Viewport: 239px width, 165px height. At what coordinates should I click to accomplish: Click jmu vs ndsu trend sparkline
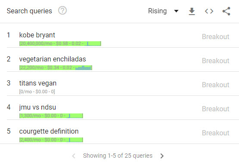[74, 116]
